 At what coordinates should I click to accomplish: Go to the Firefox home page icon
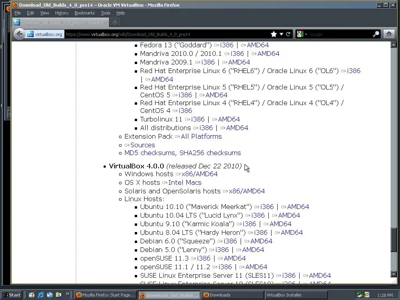coord(389,34)
